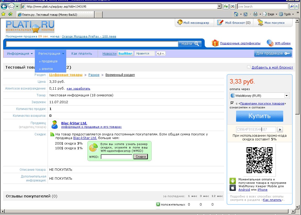This screenshot has height=215, width=301.
Task: Click the Для продавцов button
Action: coord(273,53)
